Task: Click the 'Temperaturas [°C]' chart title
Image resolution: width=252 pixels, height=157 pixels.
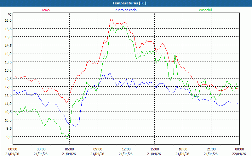Action: point(129,3)
